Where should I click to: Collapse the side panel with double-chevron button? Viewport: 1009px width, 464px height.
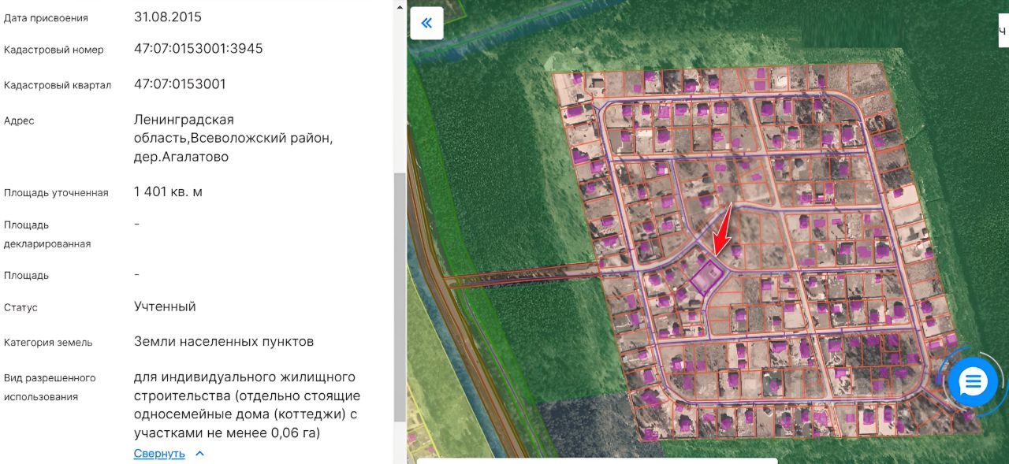tap(426, 23)
